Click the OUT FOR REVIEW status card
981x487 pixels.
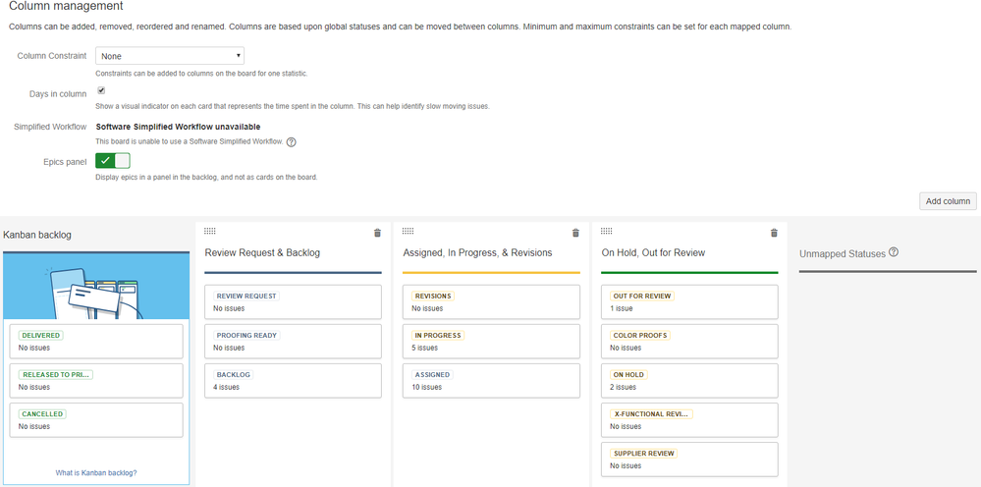tap(689, 301)
